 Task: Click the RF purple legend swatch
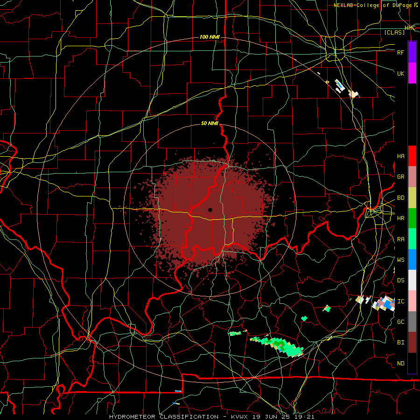click(412, 52)
